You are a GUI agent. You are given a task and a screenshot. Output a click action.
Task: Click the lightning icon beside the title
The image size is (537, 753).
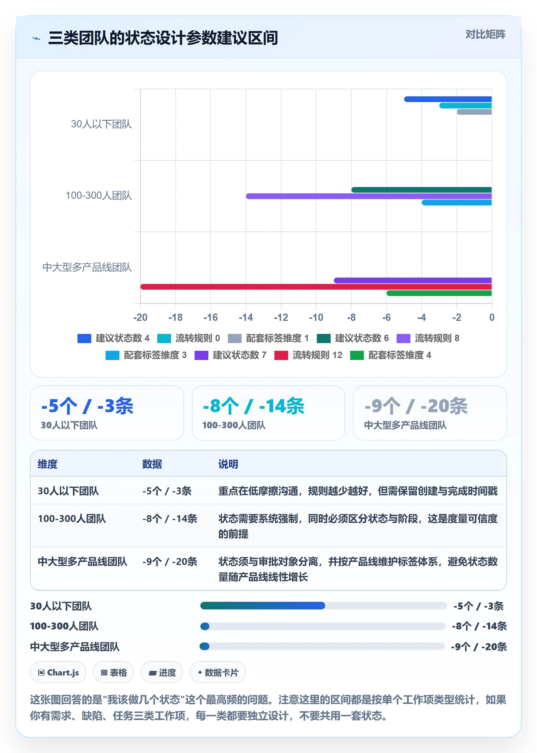(36, 38)
